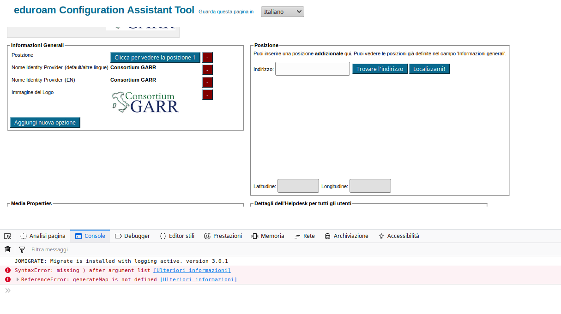
Task: Open the Accessibilità panel
Action: click(398, 236)
